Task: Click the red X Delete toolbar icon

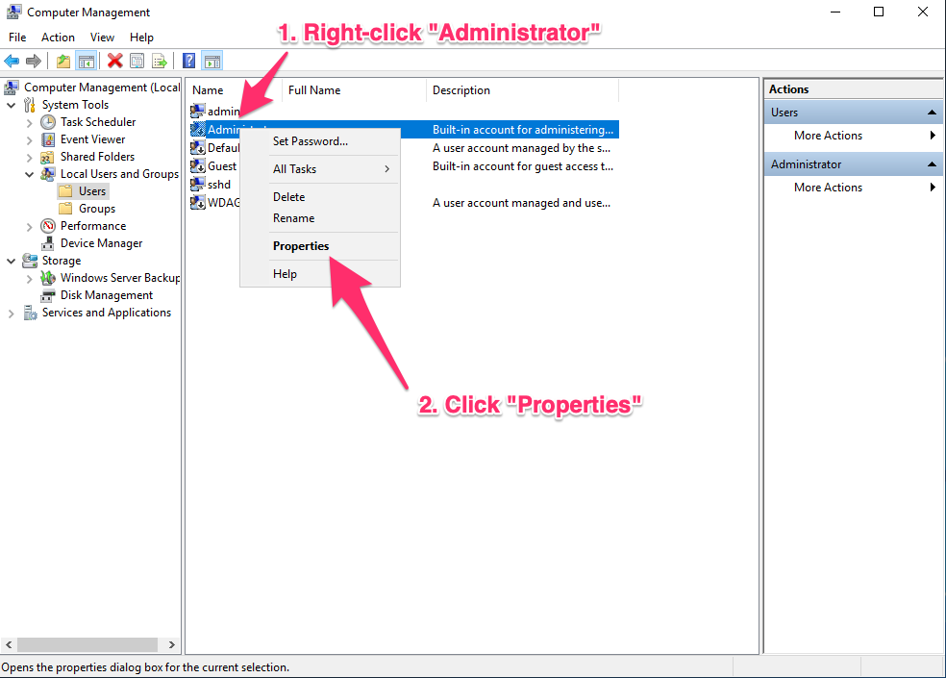Action: [115, 61]
